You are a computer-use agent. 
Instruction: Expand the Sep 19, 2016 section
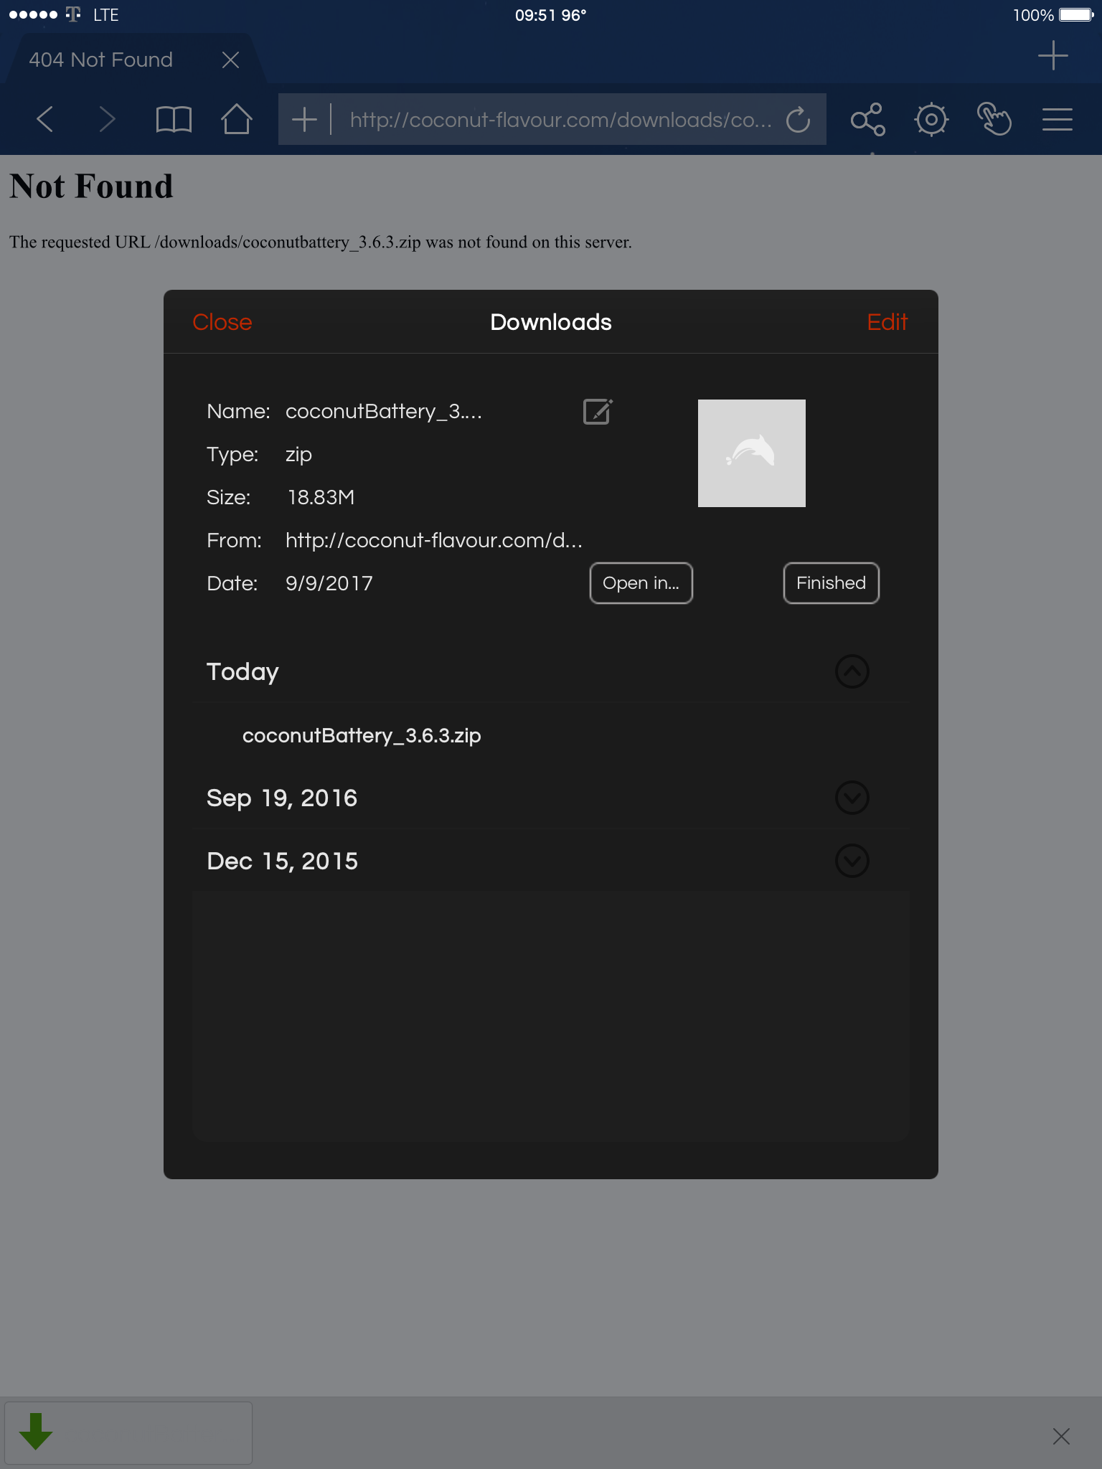click(x=852, y=798)
